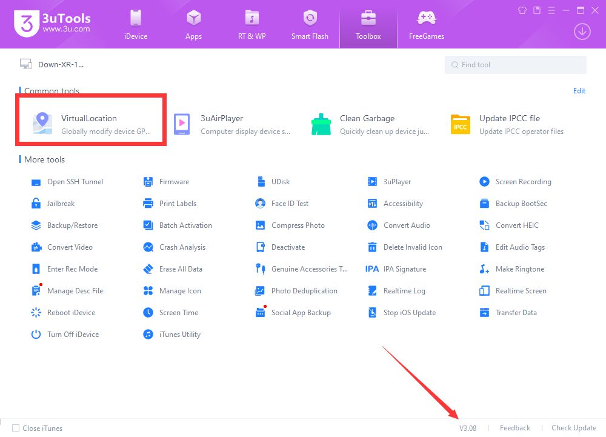Open the UDisk tool
Screen dimensions: 606x437
273,182
